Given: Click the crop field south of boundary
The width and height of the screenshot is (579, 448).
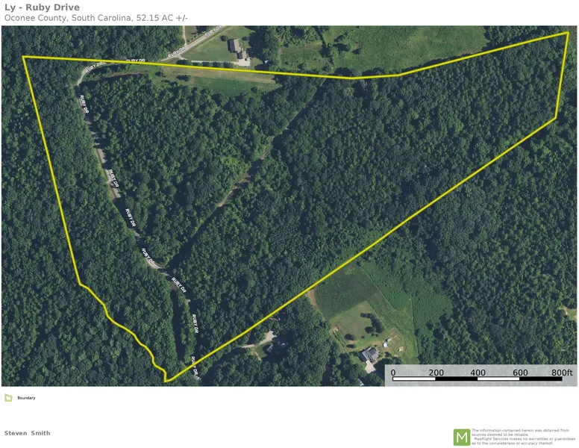Looking at the screenshot, I should 345,290.
